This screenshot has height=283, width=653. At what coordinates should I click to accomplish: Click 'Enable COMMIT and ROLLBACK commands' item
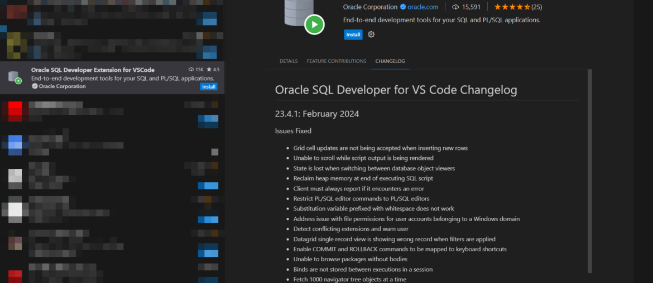(400, 249)
